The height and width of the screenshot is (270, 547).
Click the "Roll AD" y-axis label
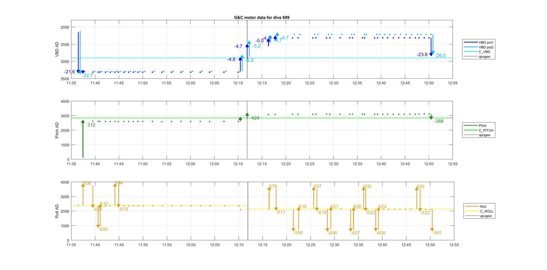(57, 211)
